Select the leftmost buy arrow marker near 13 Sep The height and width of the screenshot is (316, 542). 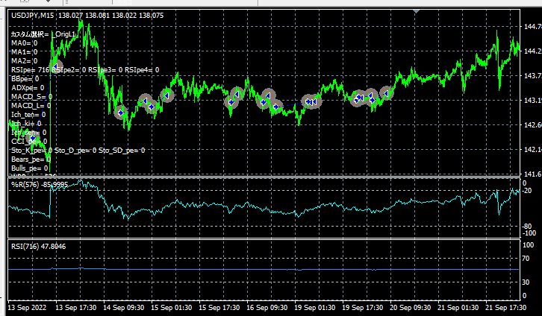[34, 139]
